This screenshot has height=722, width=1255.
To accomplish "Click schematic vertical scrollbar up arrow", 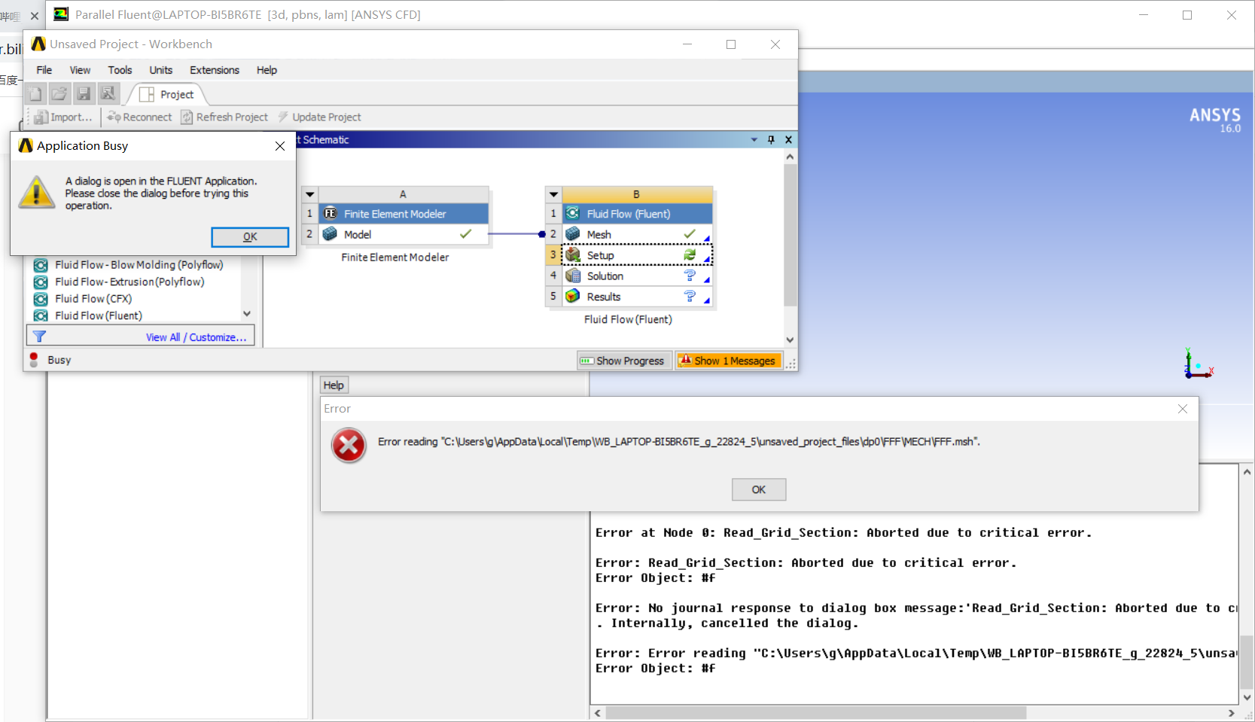I will pyautogui.click(x=790, y=157).
